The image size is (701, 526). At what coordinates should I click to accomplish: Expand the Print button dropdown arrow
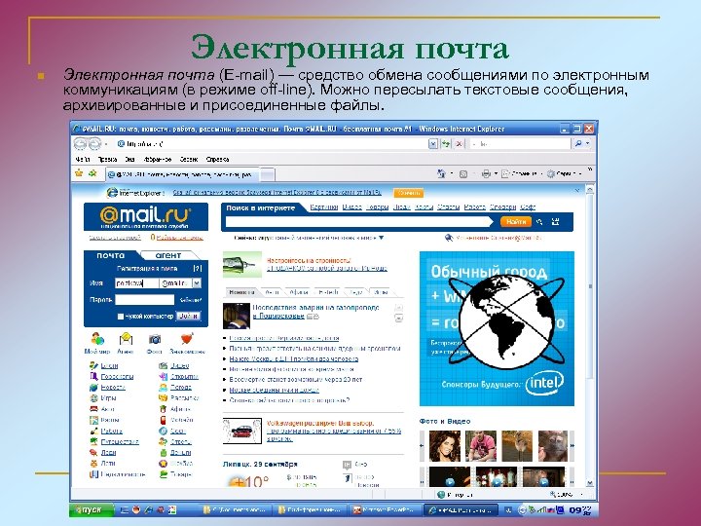(496, 173)
